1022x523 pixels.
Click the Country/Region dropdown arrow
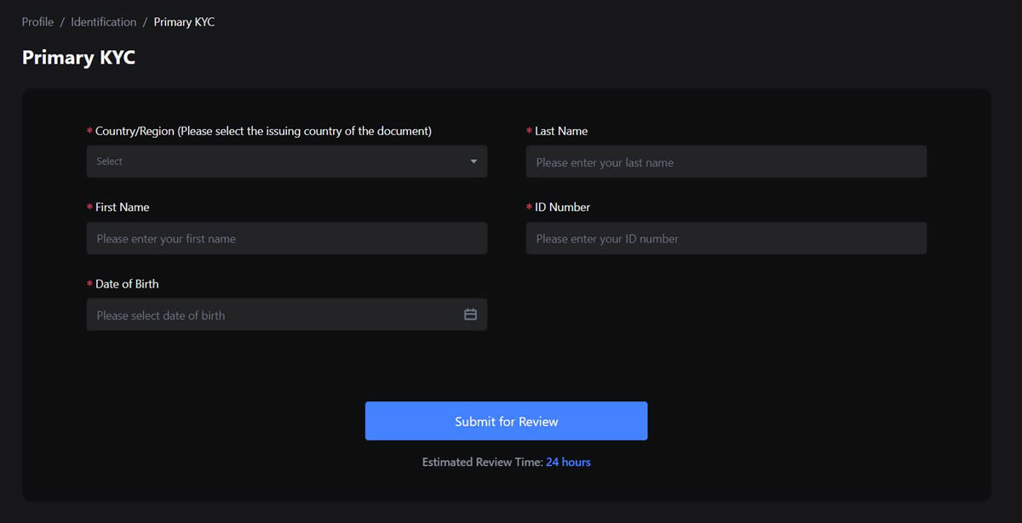point(474,162)
